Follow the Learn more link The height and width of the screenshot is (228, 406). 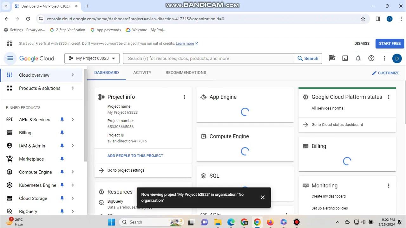click(x=187, y=44)
